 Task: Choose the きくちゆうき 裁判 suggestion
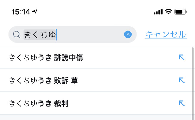(39, 104)
